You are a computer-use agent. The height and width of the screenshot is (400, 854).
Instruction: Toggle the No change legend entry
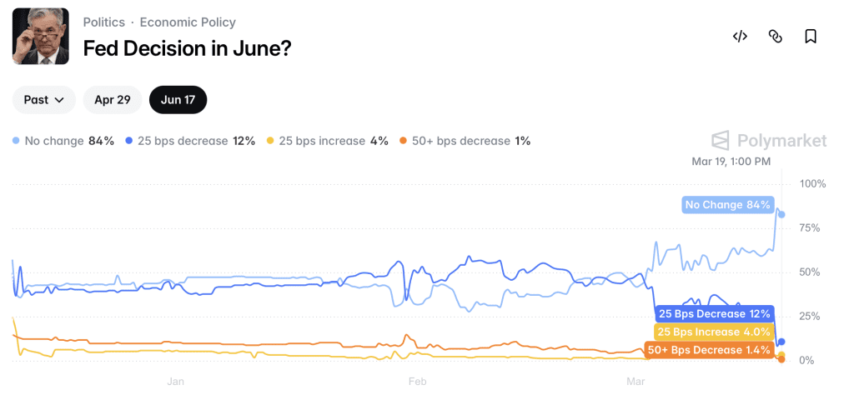[x=63, y=141]
